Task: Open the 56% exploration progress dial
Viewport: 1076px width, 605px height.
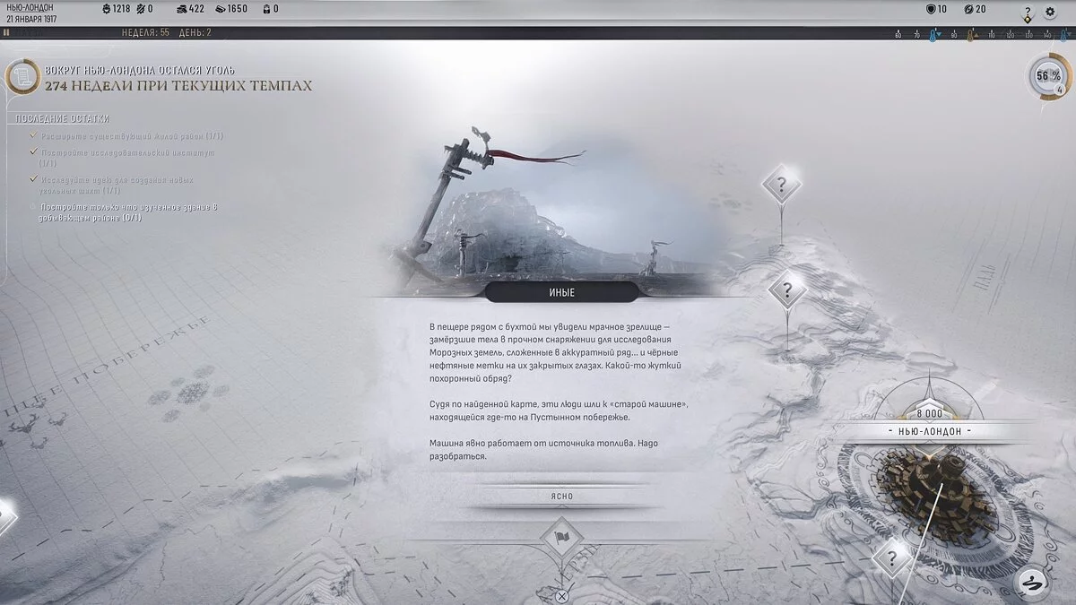Action: (1046, 76)
